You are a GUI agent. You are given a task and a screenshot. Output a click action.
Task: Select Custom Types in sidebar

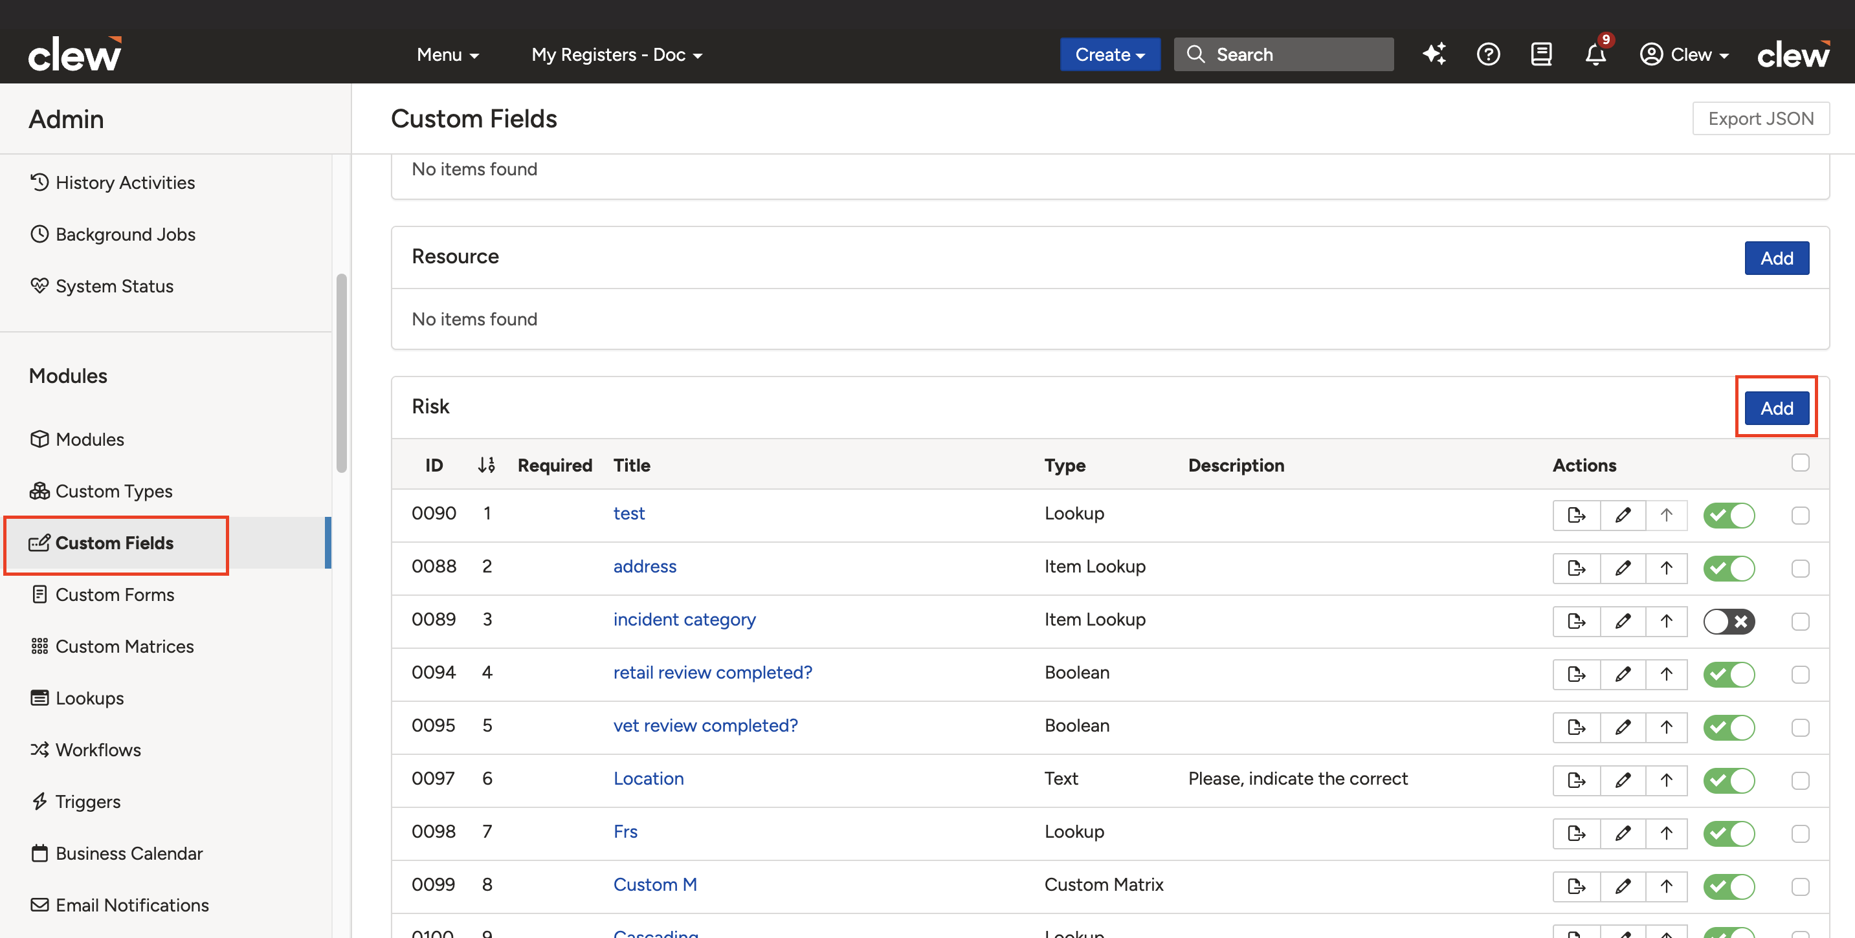pos(101,491)
